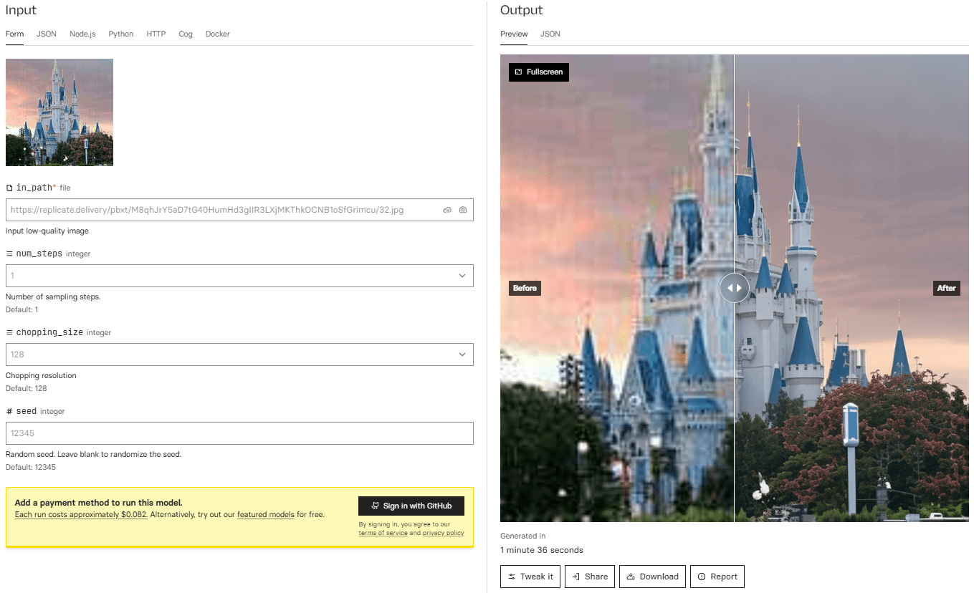The height and width of the screenshot is (593, 974).
Task: Switch to the HTTP tab
Action: click(x=156, y=34)
